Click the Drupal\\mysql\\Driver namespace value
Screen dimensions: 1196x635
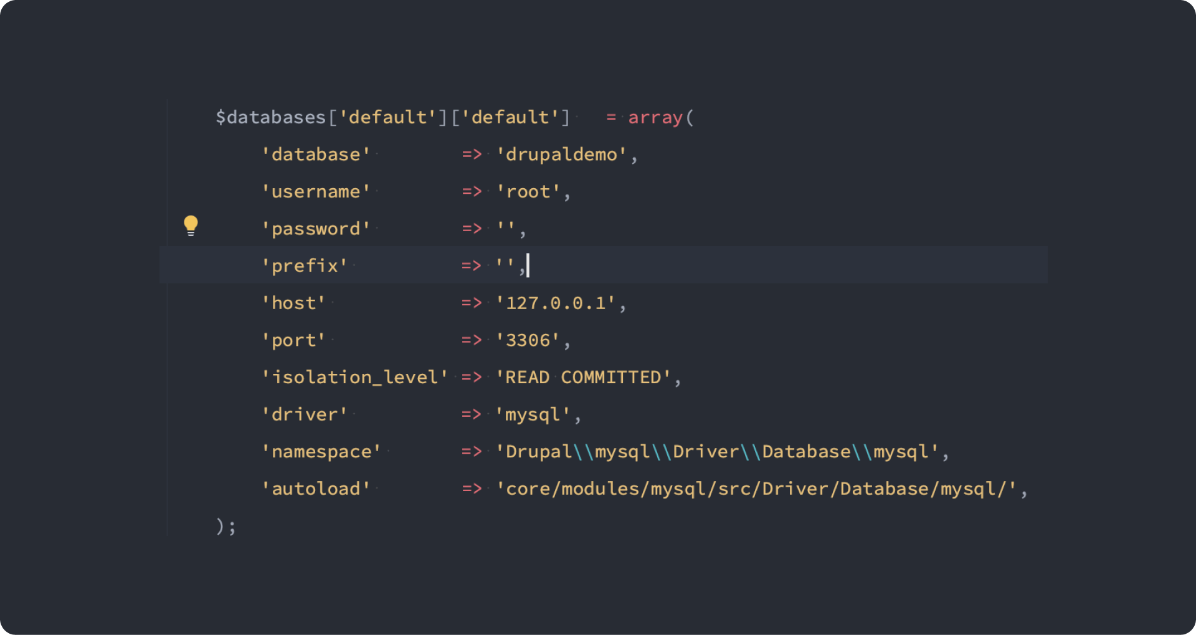(x=718, y=451)
